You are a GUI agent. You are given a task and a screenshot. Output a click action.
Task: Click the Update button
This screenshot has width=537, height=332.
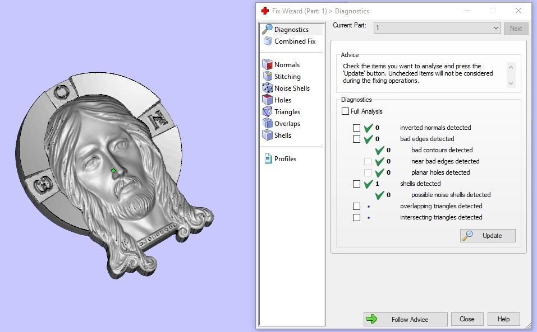click(x=488, y=236)
